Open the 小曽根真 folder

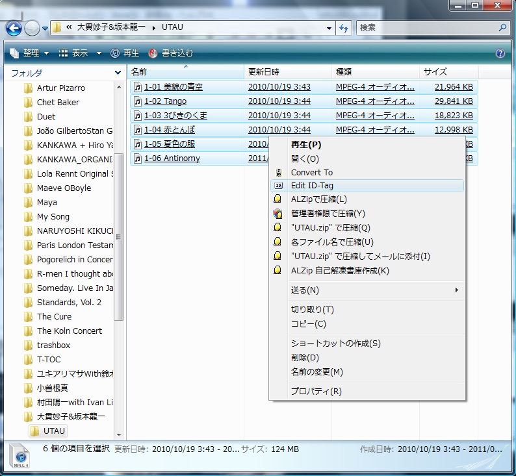(53, 388)
